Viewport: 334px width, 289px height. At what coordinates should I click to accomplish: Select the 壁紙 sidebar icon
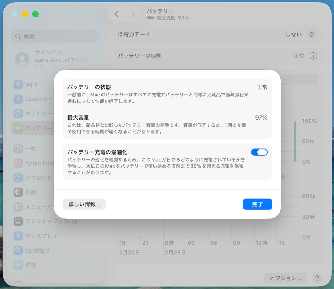click(x=19, y=265)
